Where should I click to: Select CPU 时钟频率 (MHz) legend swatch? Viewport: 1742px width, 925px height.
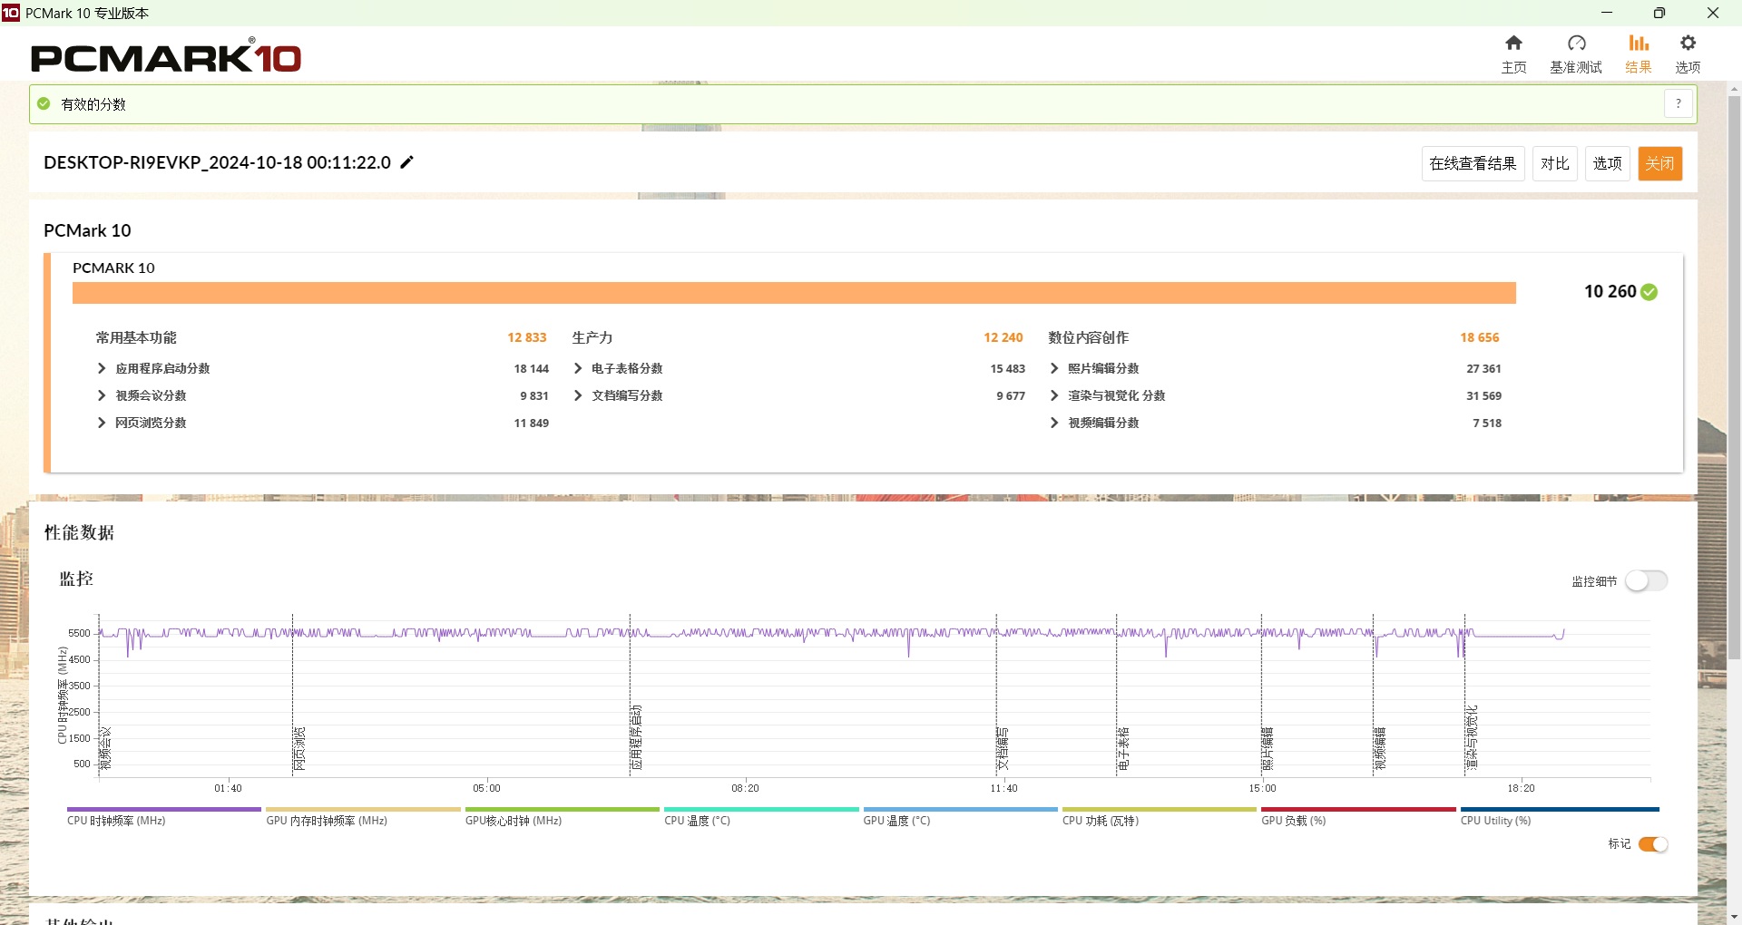click(163, 809)
